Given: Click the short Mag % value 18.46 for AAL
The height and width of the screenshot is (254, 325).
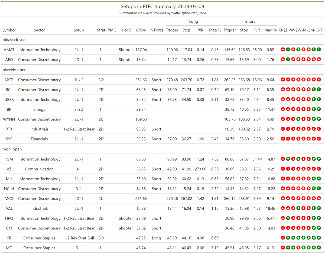Looking at the screenshot, I should (271, 208).
